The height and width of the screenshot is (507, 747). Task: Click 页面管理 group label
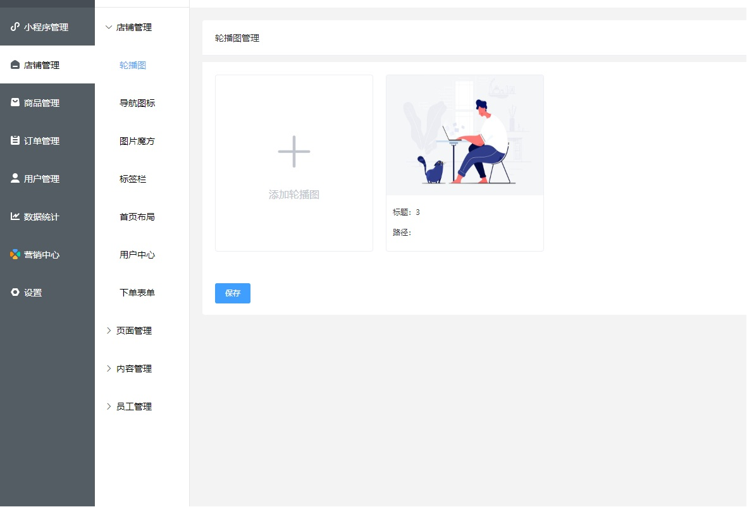134,331
